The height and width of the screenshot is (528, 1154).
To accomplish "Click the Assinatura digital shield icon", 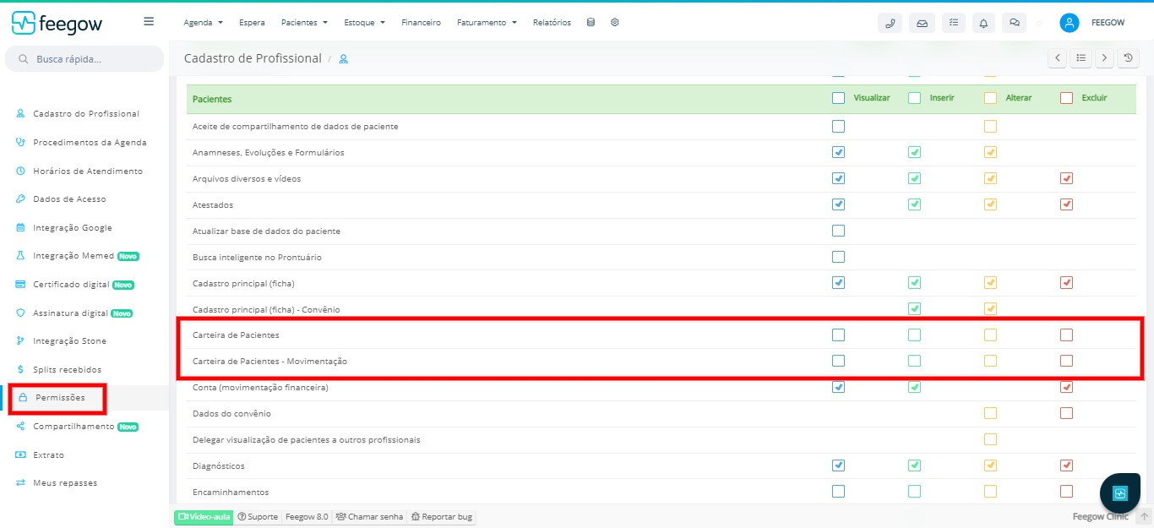I will point(21,313).
